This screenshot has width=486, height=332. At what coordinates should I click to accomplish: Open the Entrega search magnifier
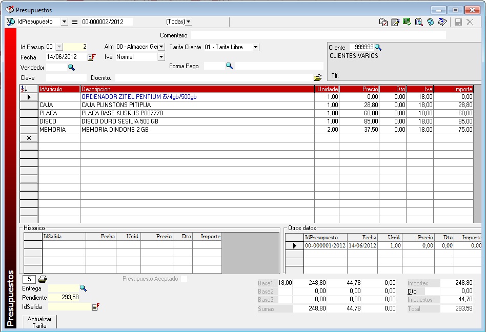click(83, 288)
